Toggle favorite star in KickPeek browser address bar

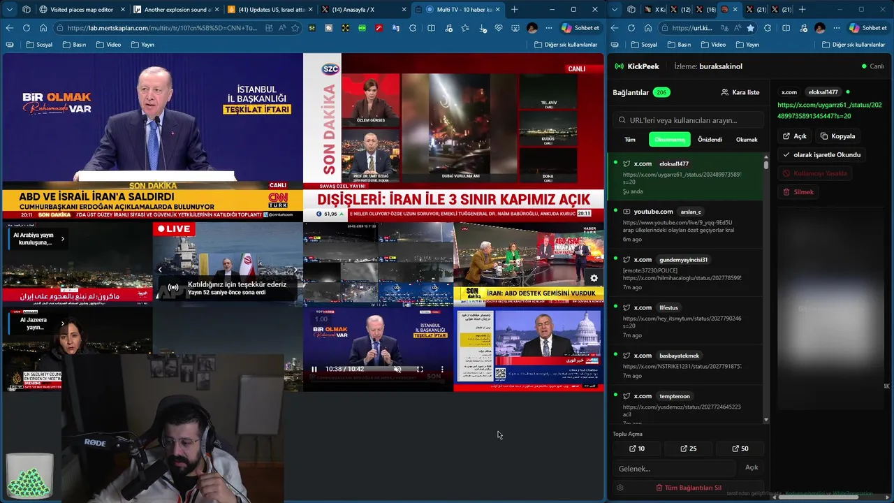click(x=751, y=28)
